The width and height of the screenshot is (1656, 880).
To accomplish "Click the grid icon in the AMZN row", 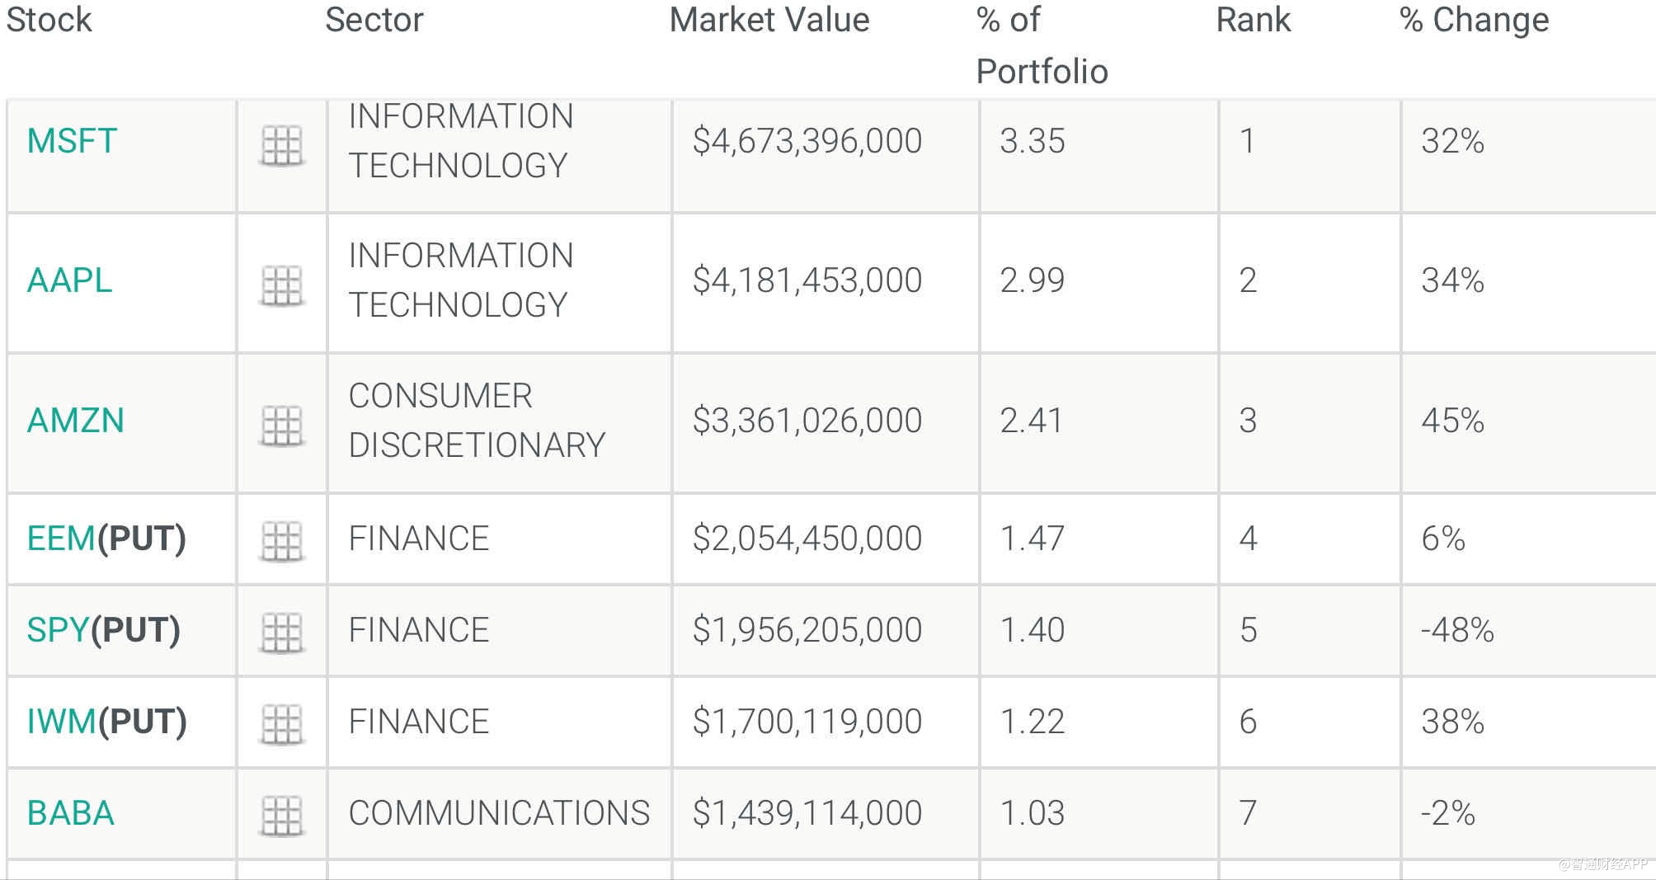I will coord(281,426).
